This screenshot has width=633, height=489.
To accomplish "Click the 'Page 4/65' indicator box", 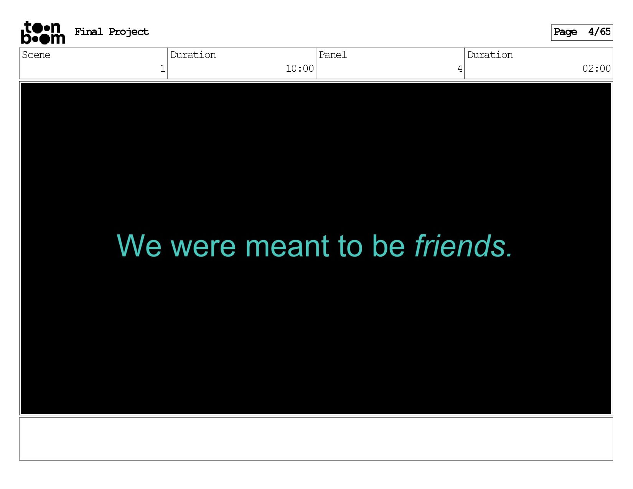I will (582, 32).
